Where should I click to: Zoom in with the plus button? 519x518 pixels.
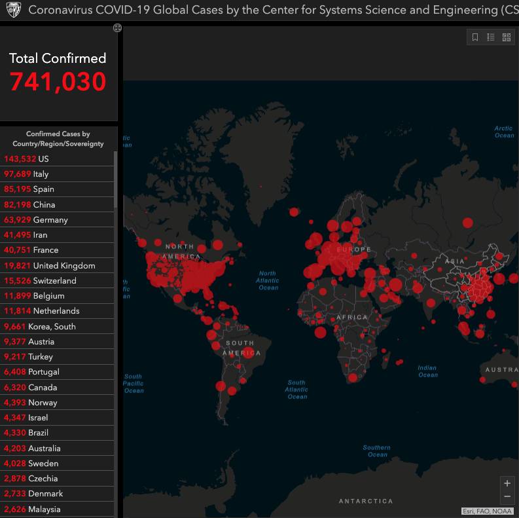point(507,483)
